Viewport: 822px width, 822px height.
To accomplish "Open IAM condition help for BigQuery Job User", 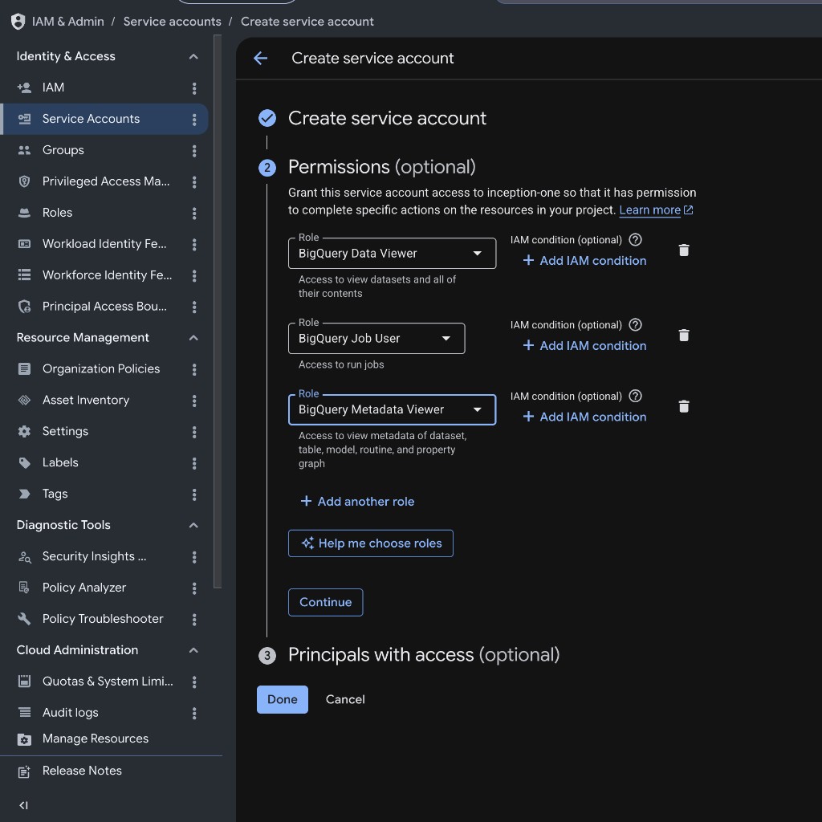I will (x=635, y=324).
